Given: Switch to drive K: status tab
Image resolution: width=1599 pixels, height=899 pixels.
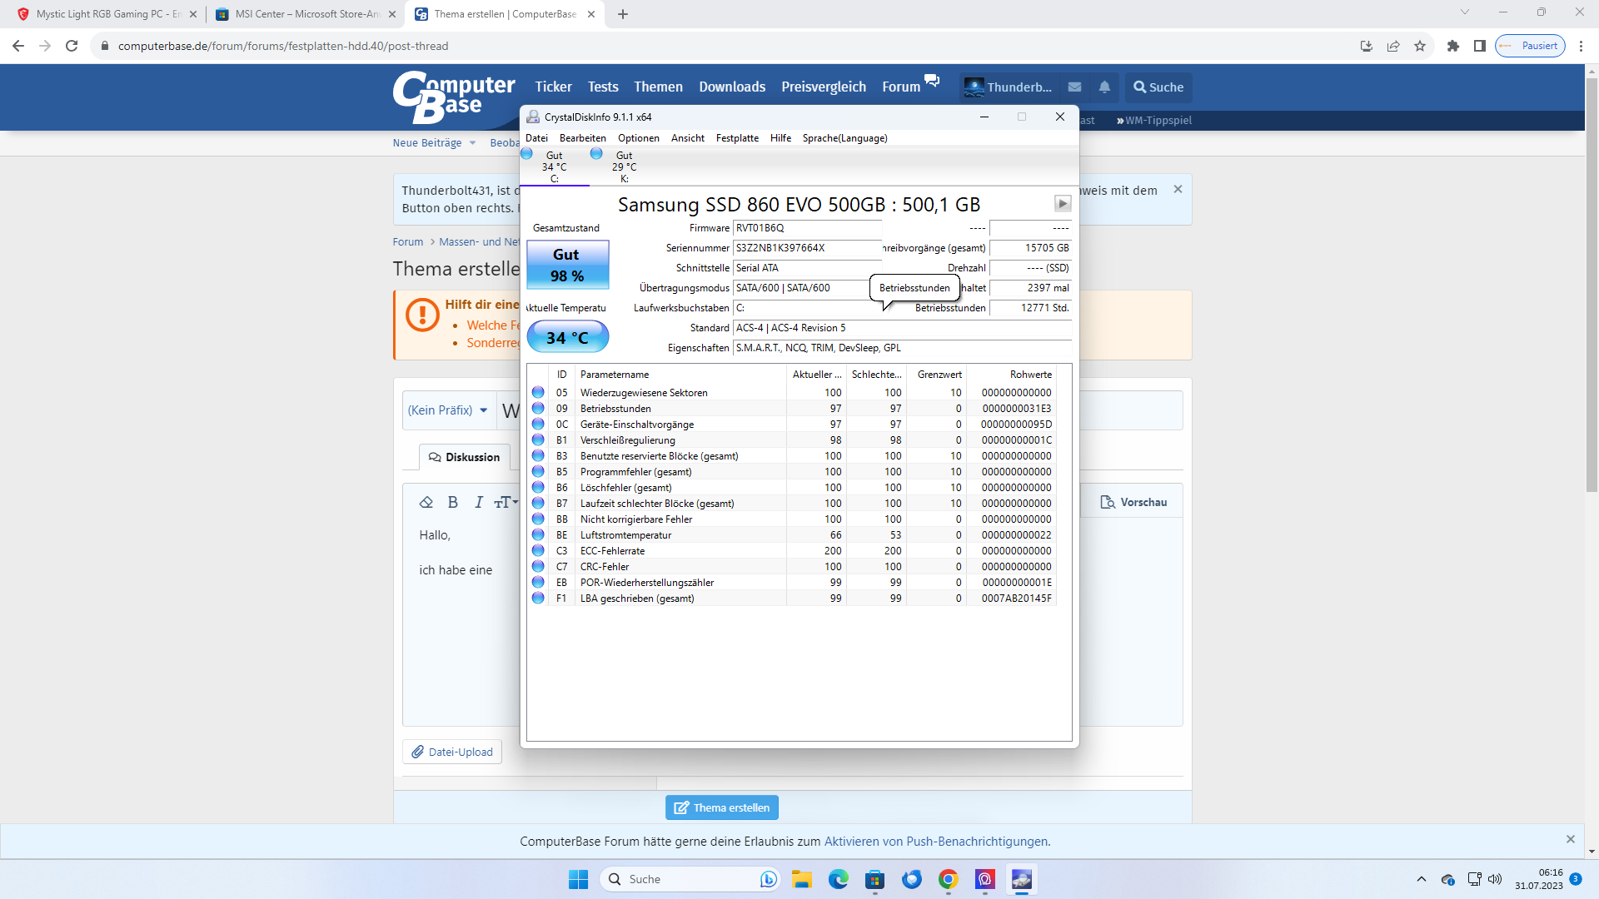Looking at the screenshot, I should 624,166.
